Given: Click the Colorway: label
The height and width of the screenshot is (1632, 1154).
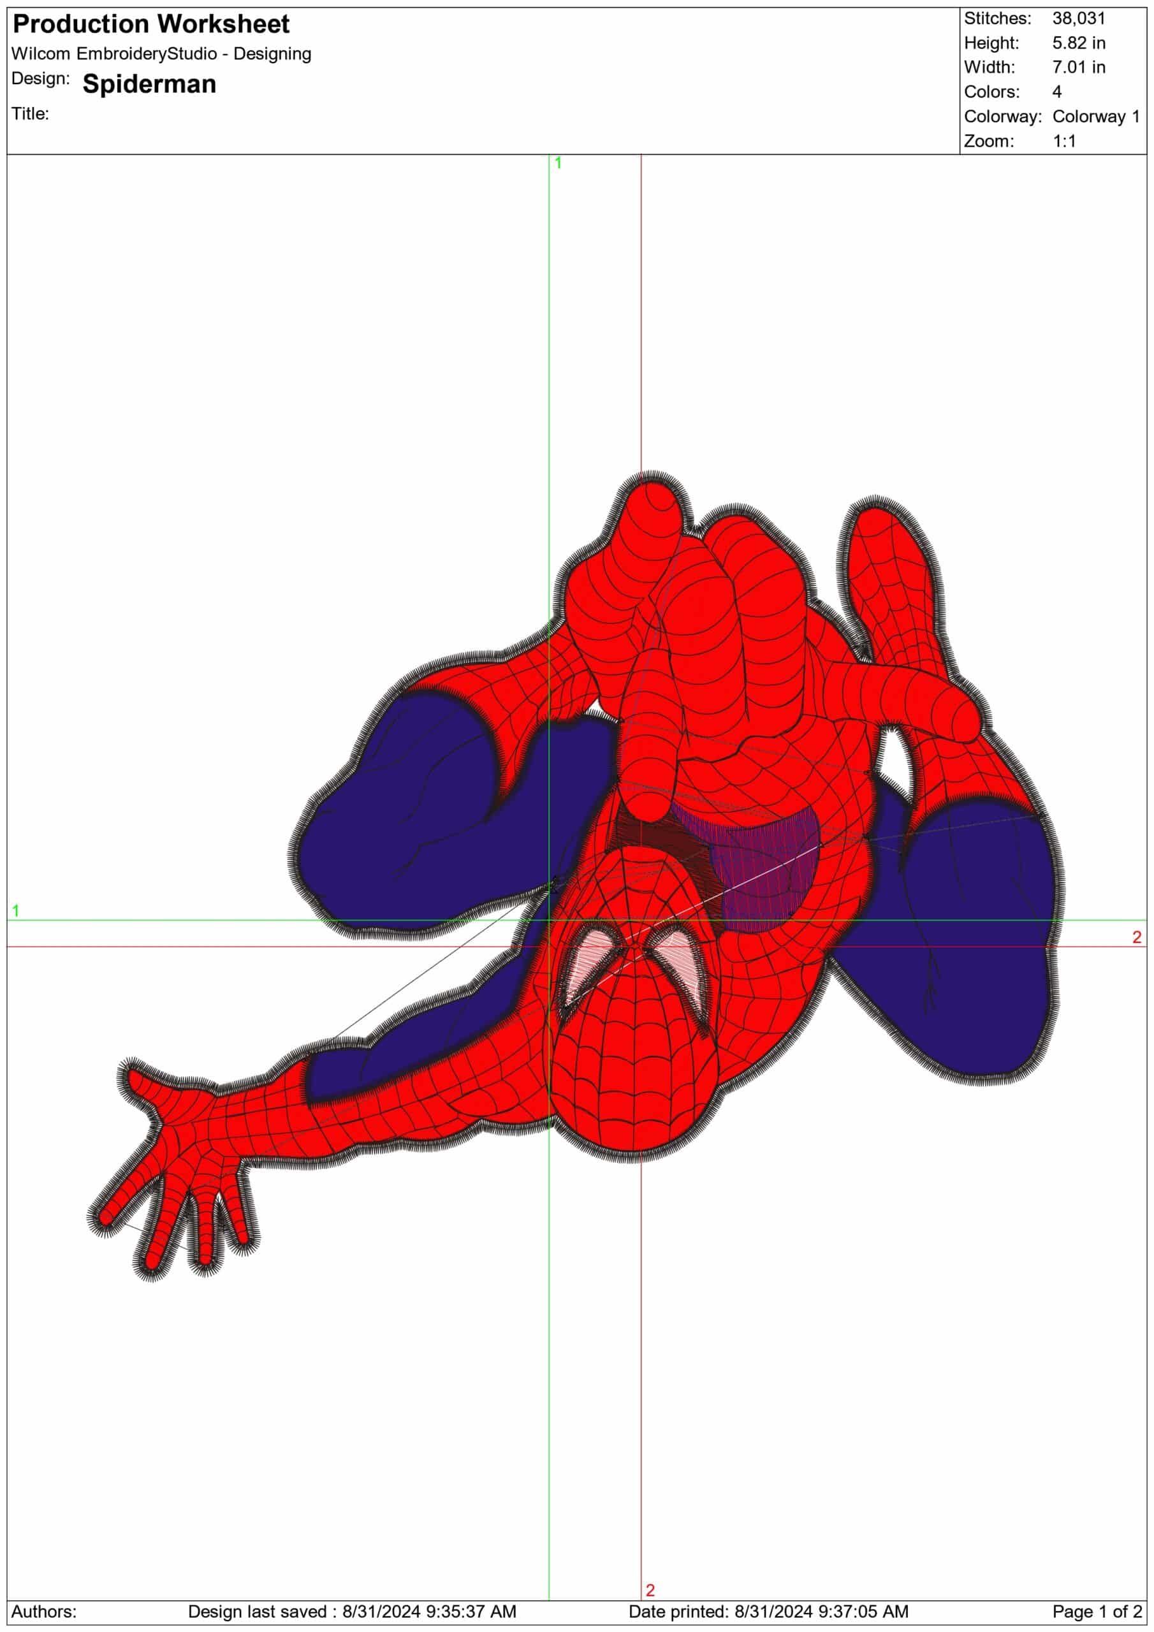Looking at the screenshot, I should [x=1002, y=117].
